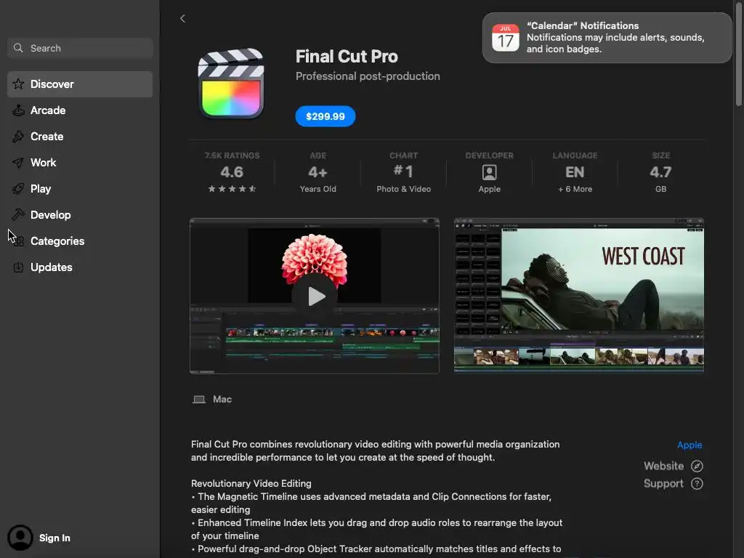Open the West Coast screenshot thumbnail
Screen dimensions: 744x558
point(579,296)
